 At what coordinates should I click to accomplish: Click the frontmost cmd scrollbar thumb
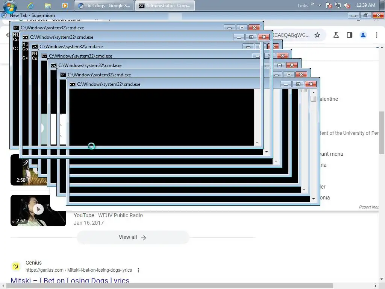pos(313,99)
